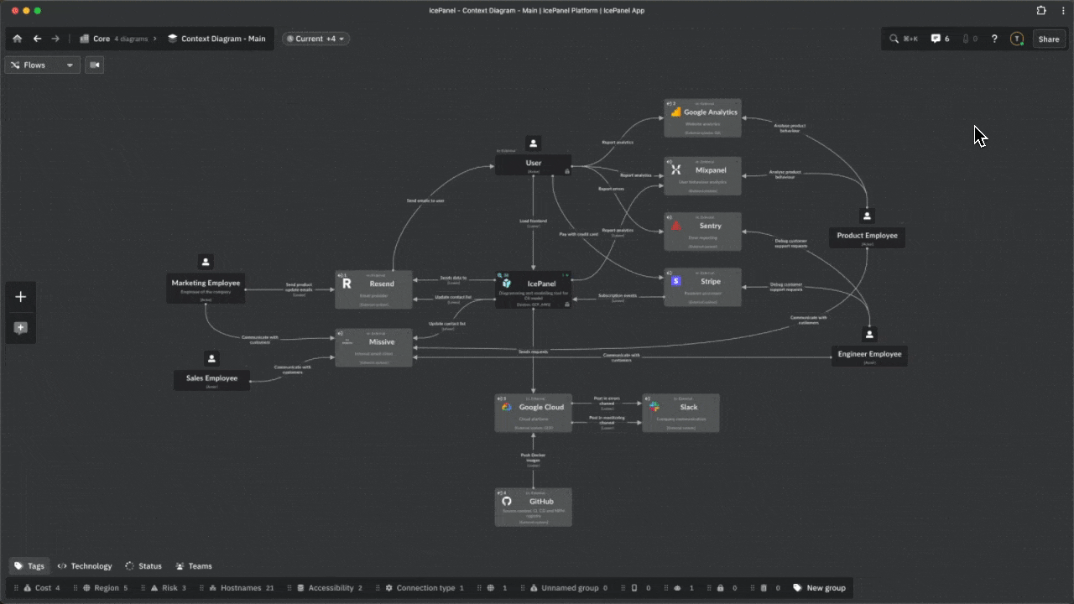Click the "Push Docker images" connection label
This screenshot has height=604, width=1074.
pos(533,457)
